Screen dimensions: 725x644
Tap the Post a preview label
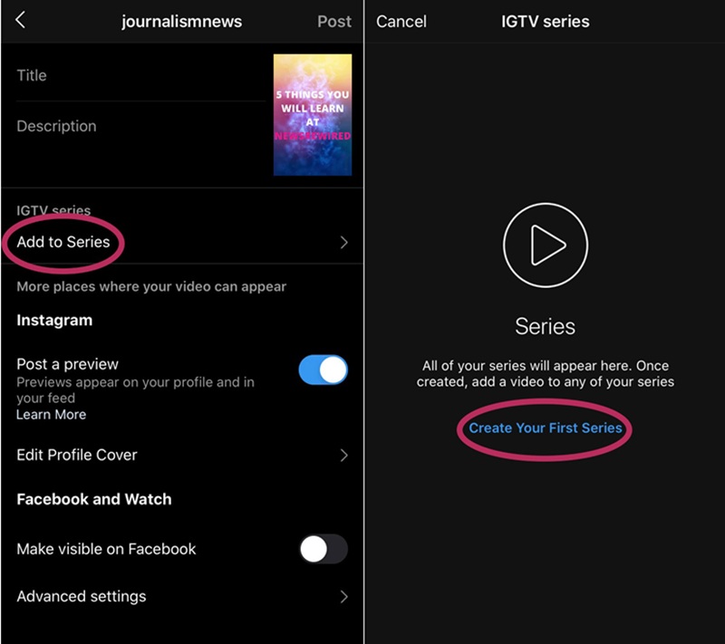[67, 364]
